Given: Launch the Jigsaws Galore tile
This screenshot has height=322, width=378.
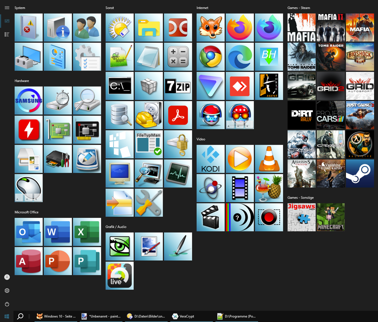Looking at the screenshot, I should click(x=302, y=217).
